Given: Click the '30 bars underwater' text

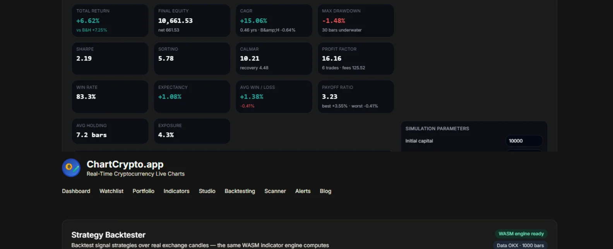Looking at the screenshot, I should (x=342, y=30).
